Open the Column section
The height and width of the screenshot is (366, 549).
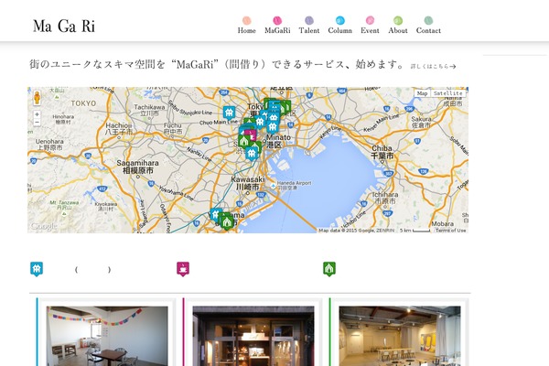pyautogui.click(x=340, y=25)
